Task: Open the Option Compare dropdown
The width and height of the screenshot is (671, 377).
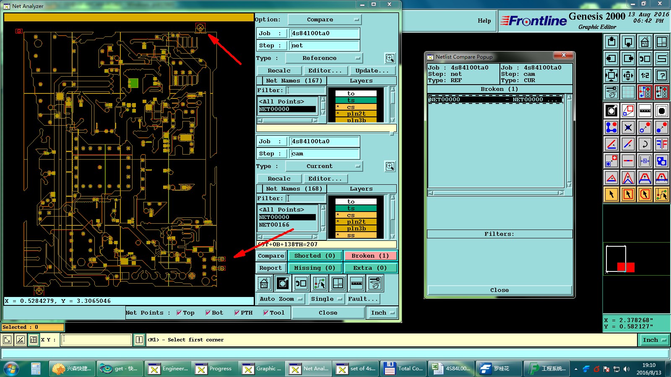Action: 325,20
